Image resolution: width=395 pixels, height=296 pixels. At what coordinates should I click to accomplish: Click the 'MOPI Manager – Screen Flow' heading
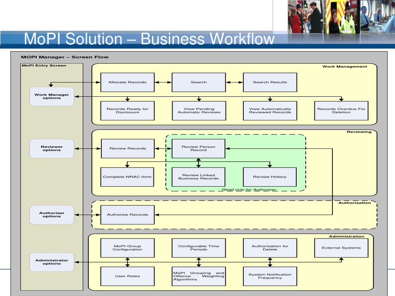click(x=65, y=57)
